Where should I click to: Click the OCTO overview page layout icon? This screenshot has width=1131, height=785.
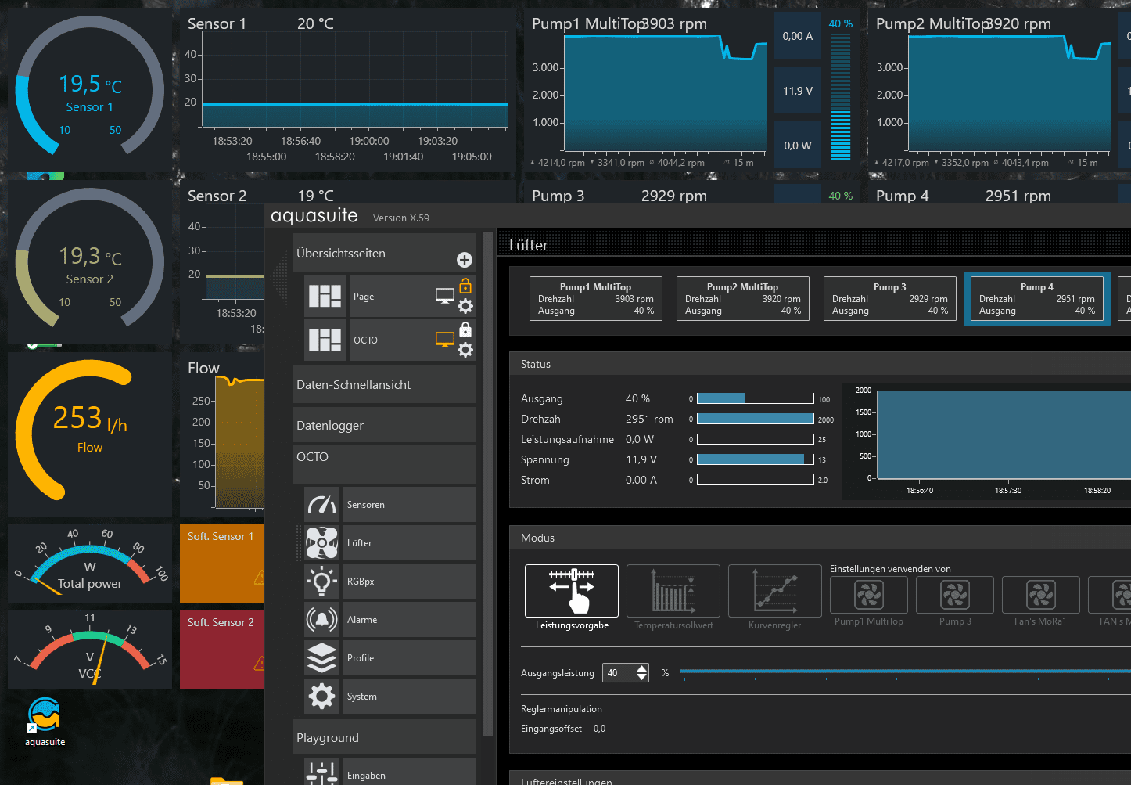point(325,340)
